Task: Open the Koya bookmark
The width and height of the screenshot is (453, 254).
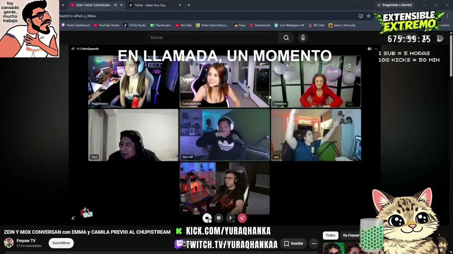Action: pyautogui.click(x=240, y=25)
